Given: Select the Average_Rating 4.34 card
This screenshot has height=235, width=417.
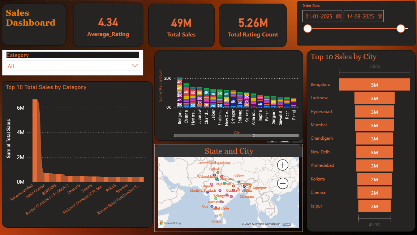Looking at the screenshot, I should (108, 25).
